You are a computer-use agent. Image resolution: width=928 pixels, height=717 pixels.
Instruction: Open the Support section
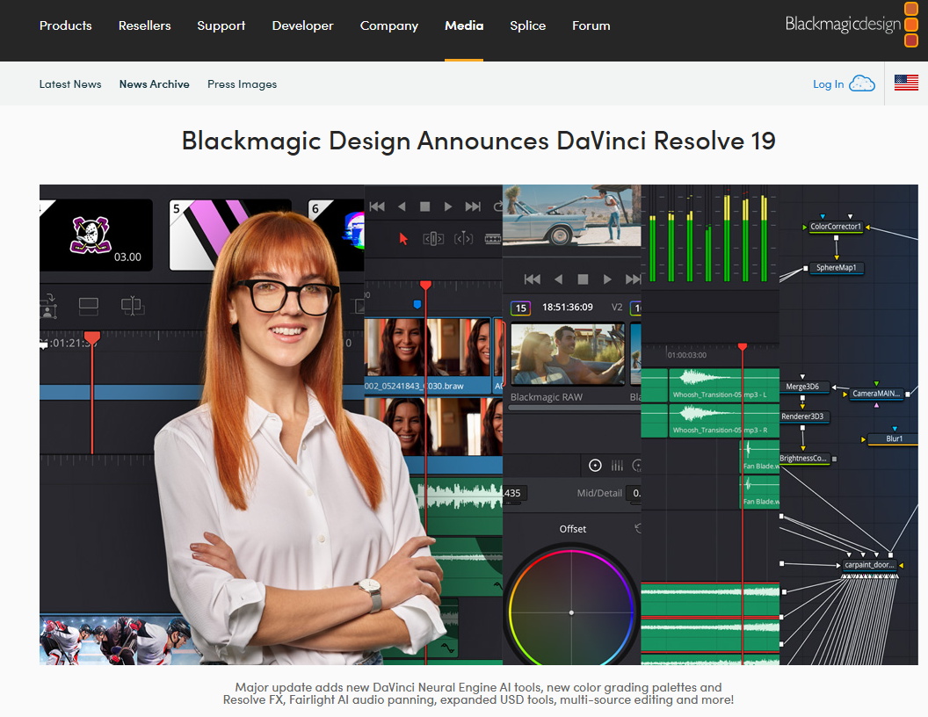click(221, 25)
